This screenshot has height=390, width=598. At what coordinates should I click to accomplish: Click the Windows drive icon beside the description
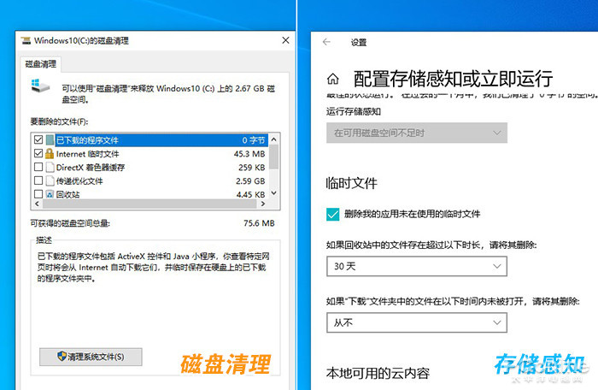point(40,86)
